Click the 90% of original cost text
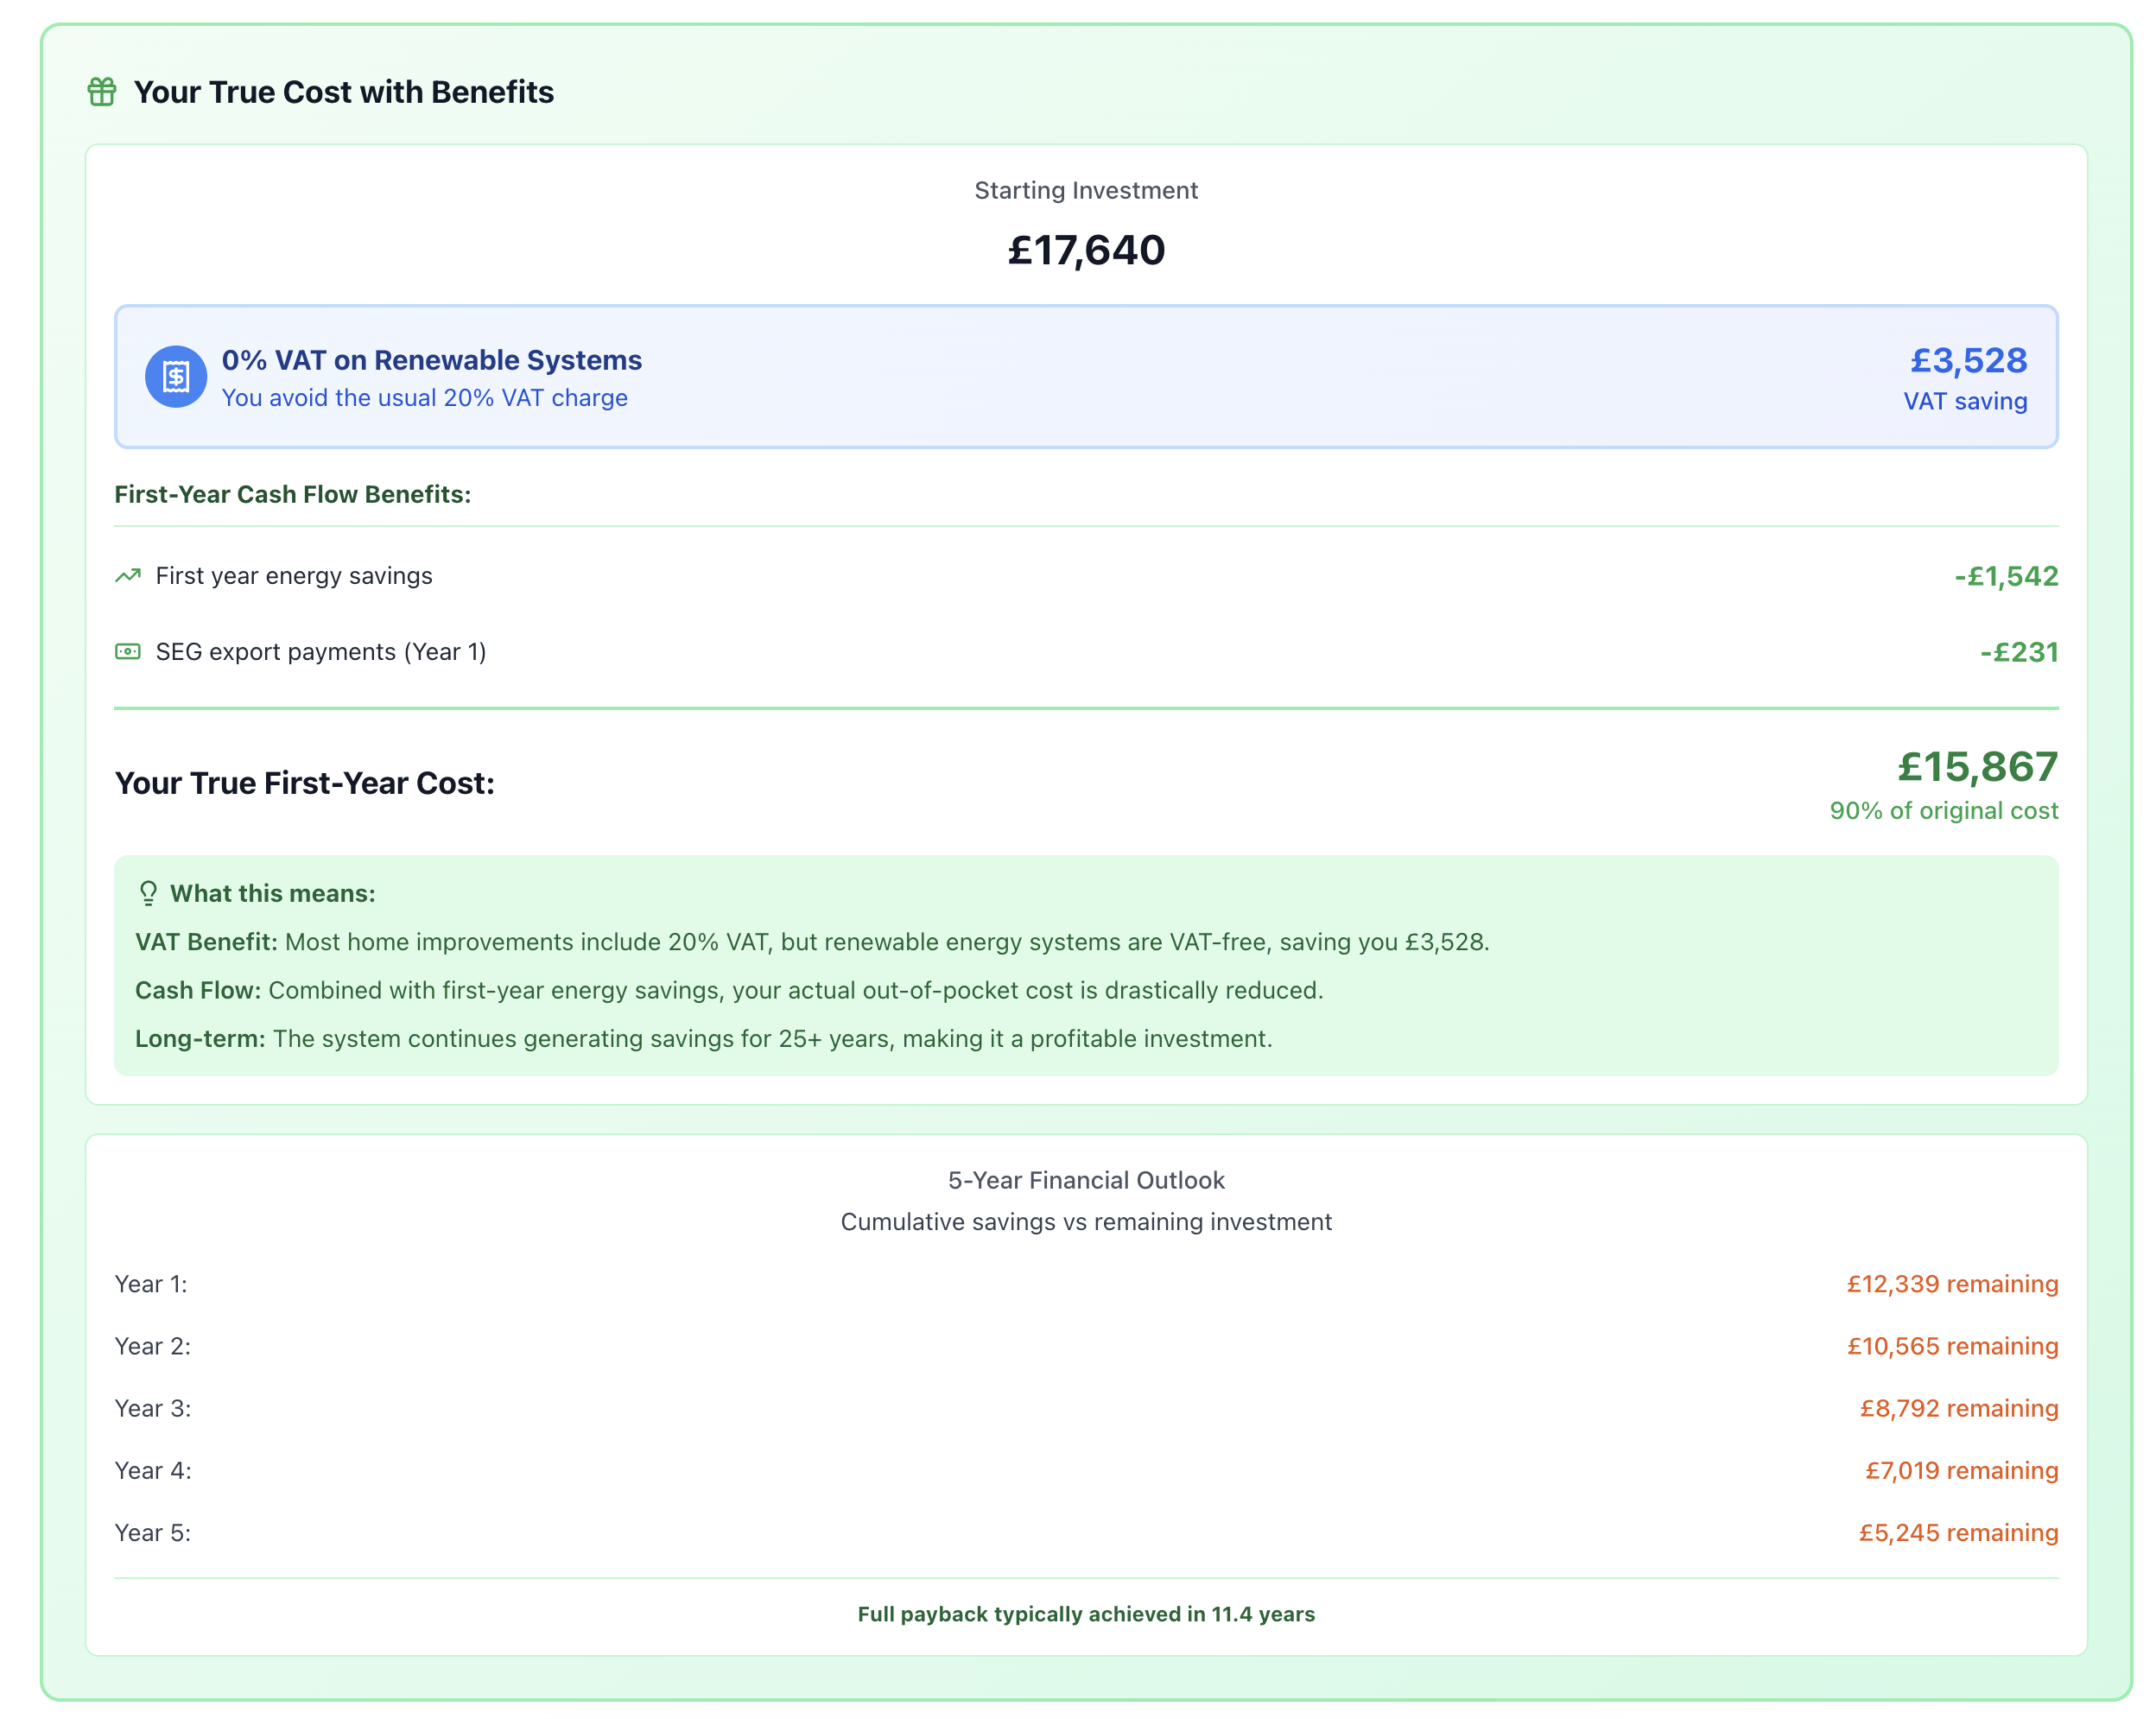The image size is (2156, 1719). coord(1943,811)
